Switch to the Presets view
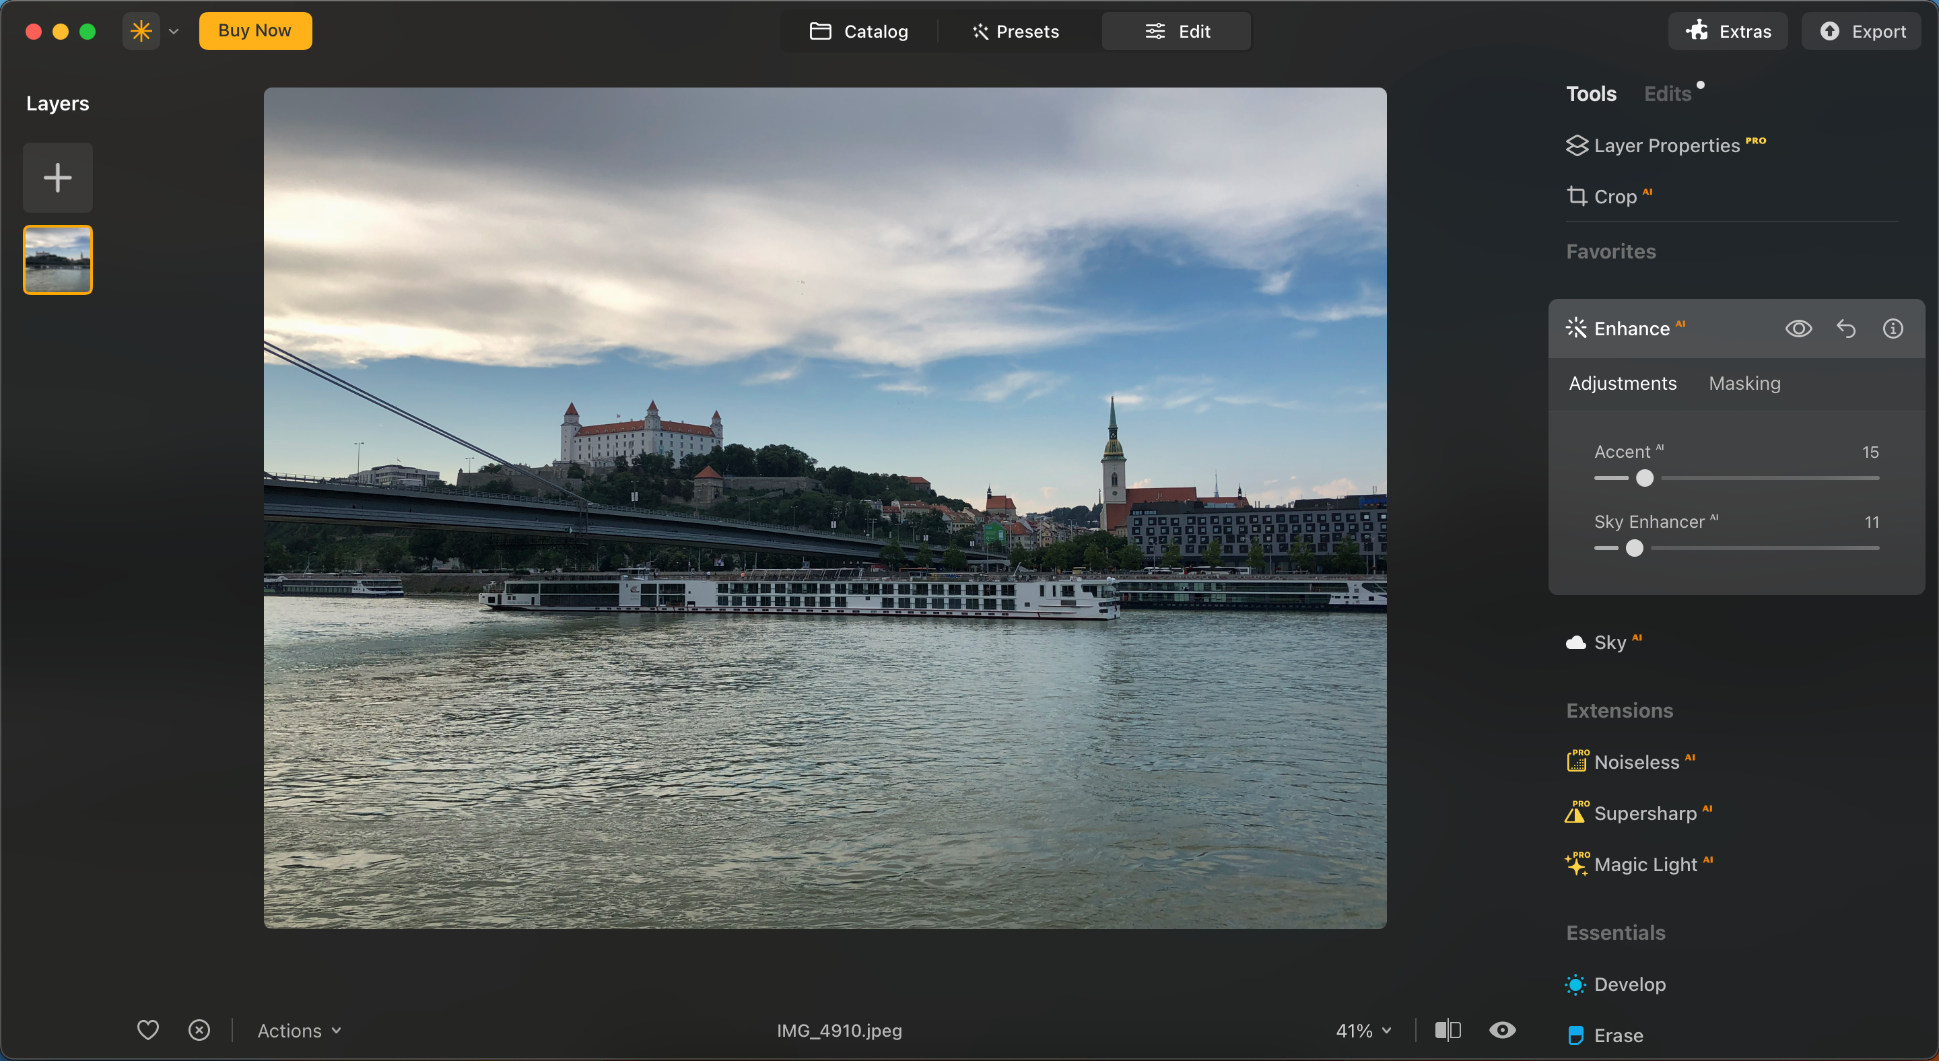The image size is (1939, 1061). tap(1015, 31)
